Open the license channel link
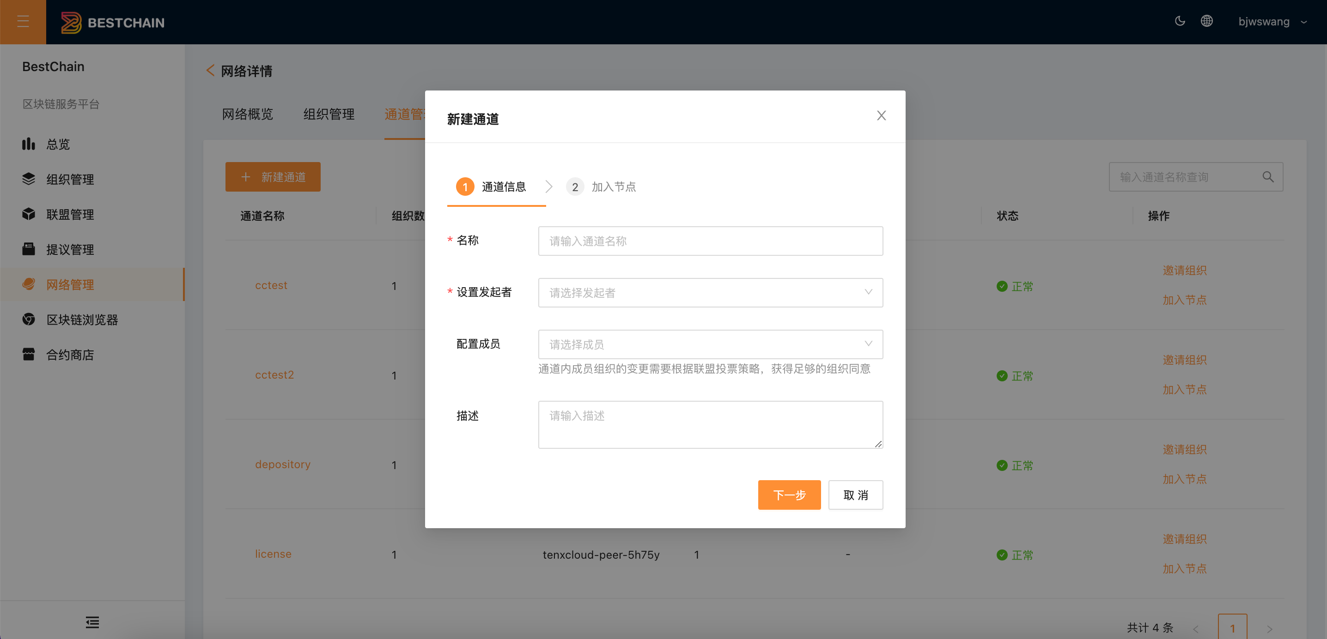 pos(273,554)
